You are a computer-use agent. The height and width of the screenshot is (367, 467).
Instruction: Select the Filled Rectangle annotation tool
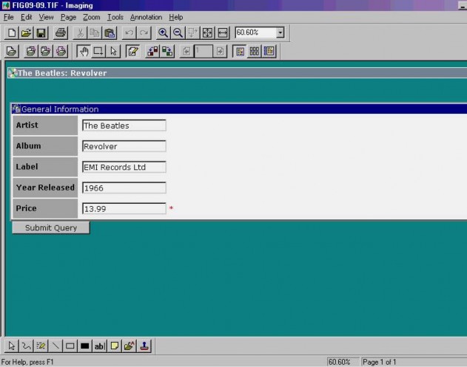85,346
